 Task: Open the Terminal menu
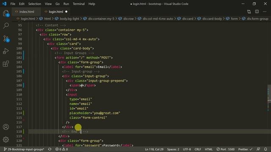pos(79,4)
